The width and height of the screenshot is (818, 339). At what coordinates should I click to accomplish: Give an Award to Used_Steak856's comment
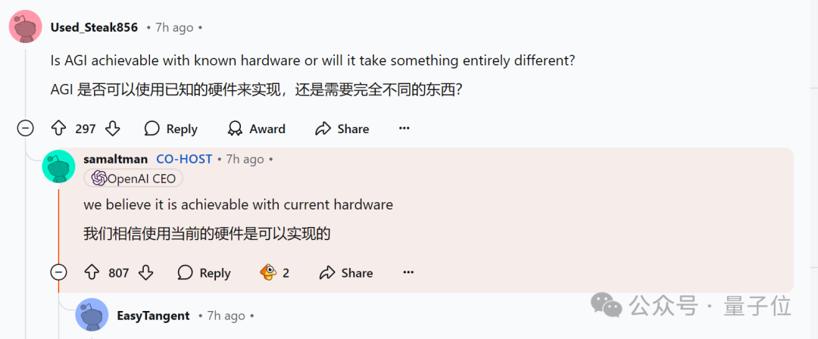pos(257,129)
